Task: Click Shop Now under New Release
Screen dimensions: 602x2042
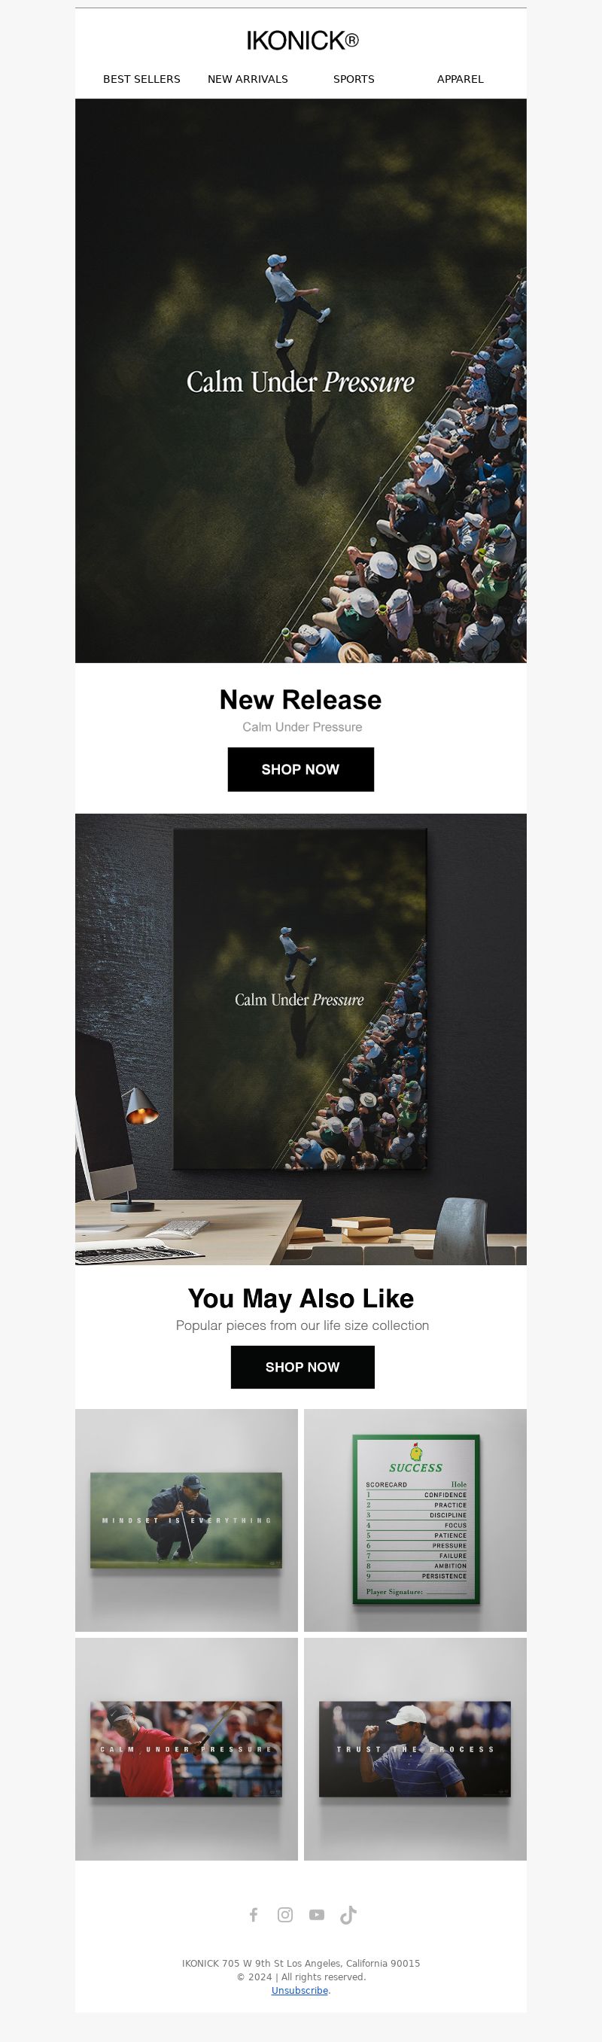Action: tap(301, 769)
